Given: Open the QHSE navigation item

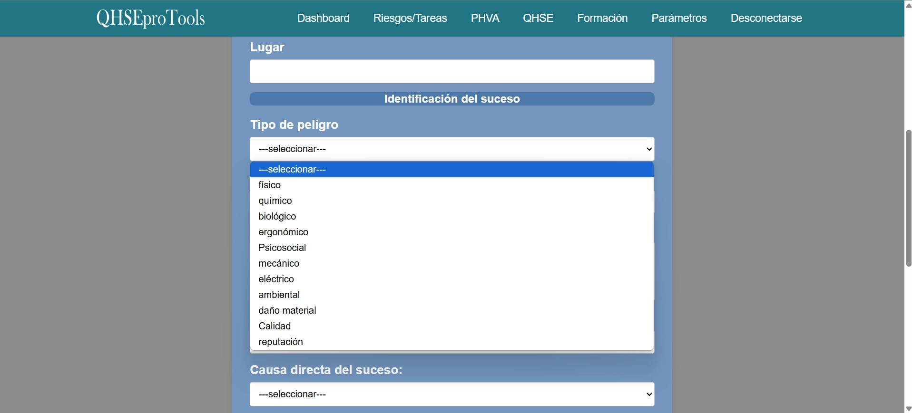Looking at the screenshot, I should pos(538,18).
